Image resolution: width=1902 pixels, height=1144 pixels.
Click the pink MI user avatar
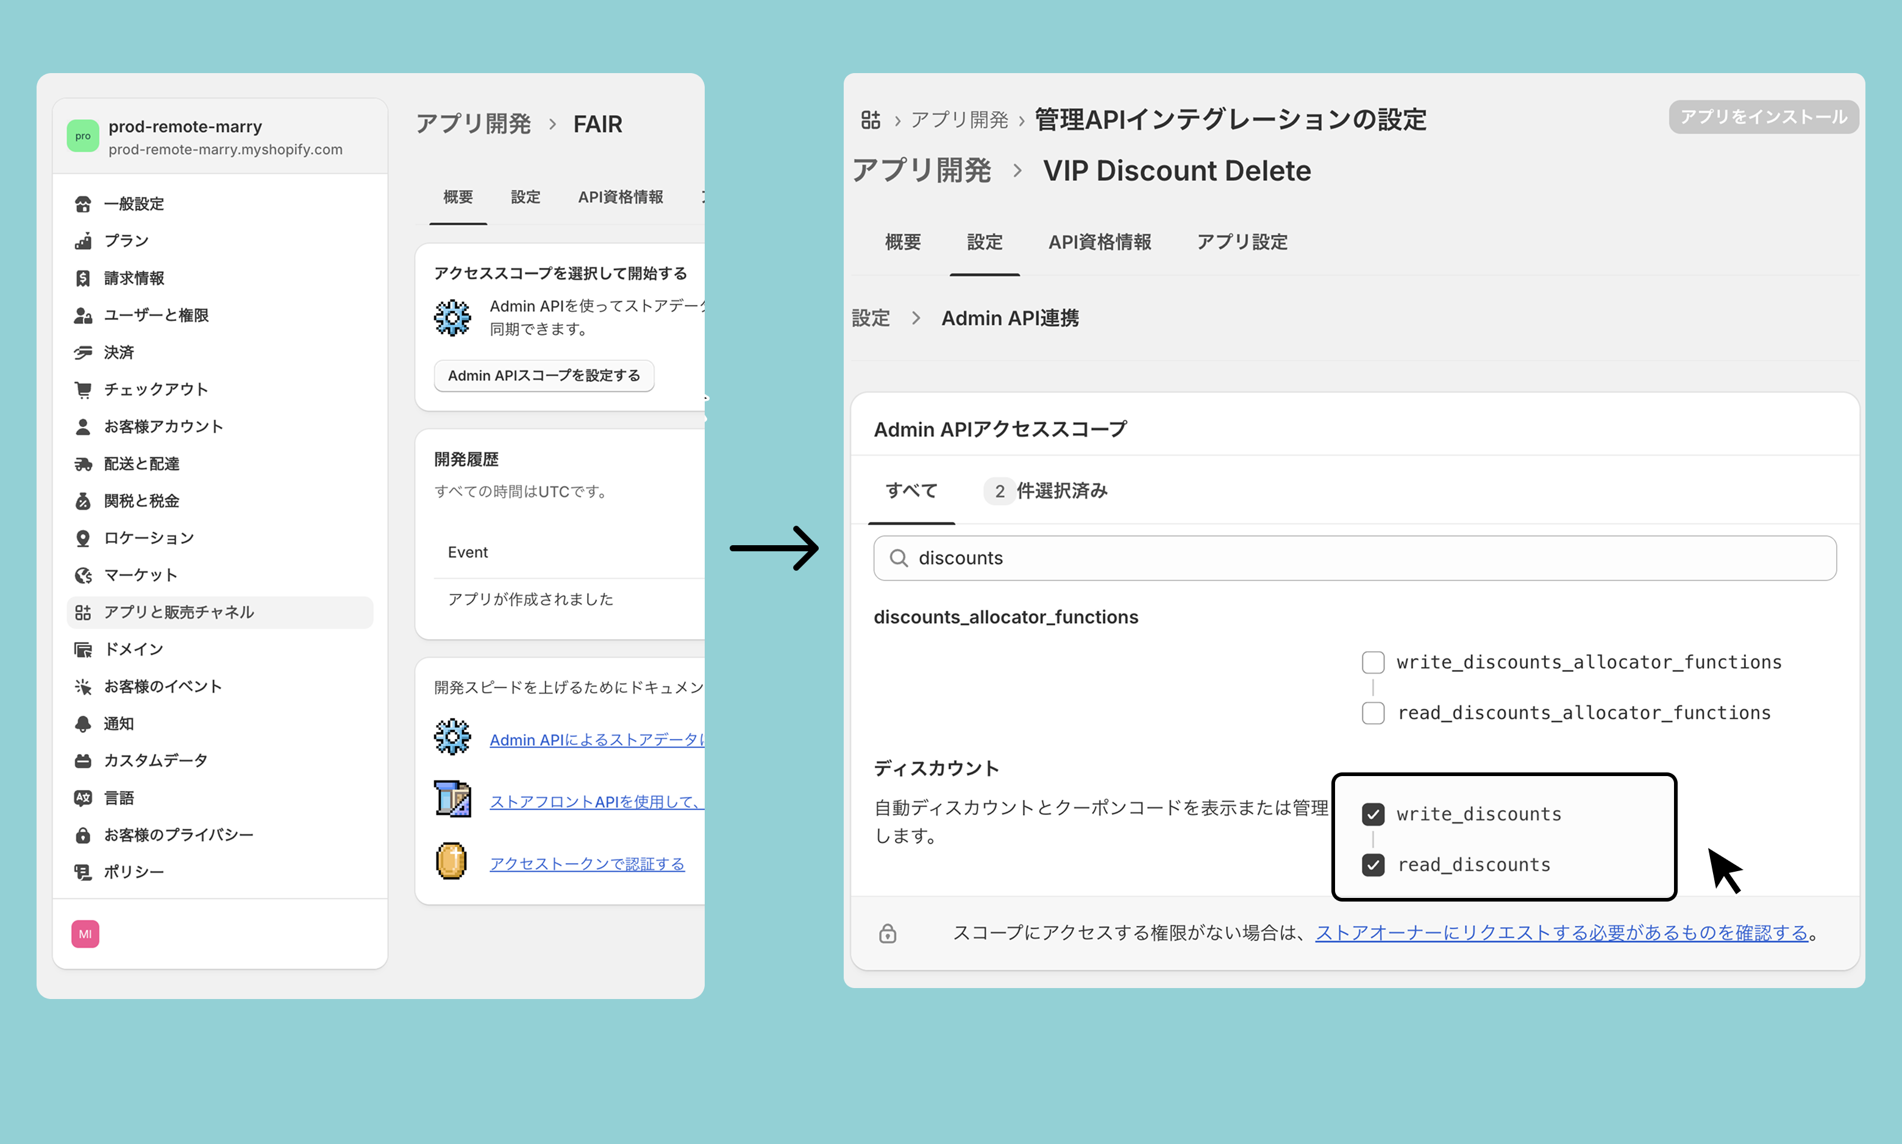tap(85, 934)
